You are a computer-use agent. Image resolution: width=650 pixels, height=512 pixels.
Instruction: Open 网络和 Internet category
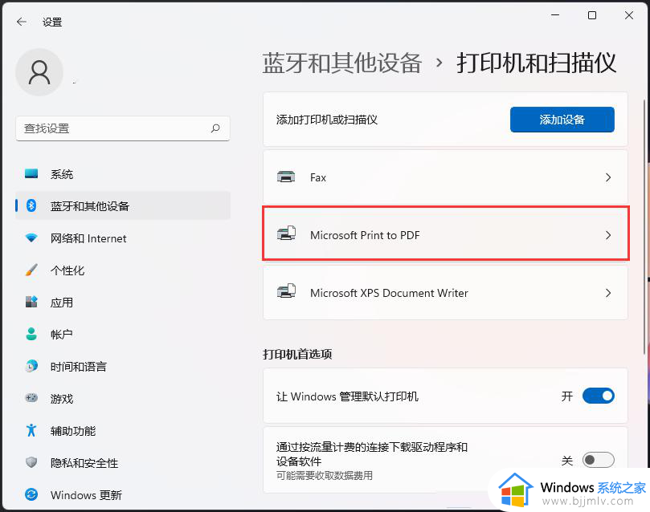pyautogui.click(x=123, y=238)
